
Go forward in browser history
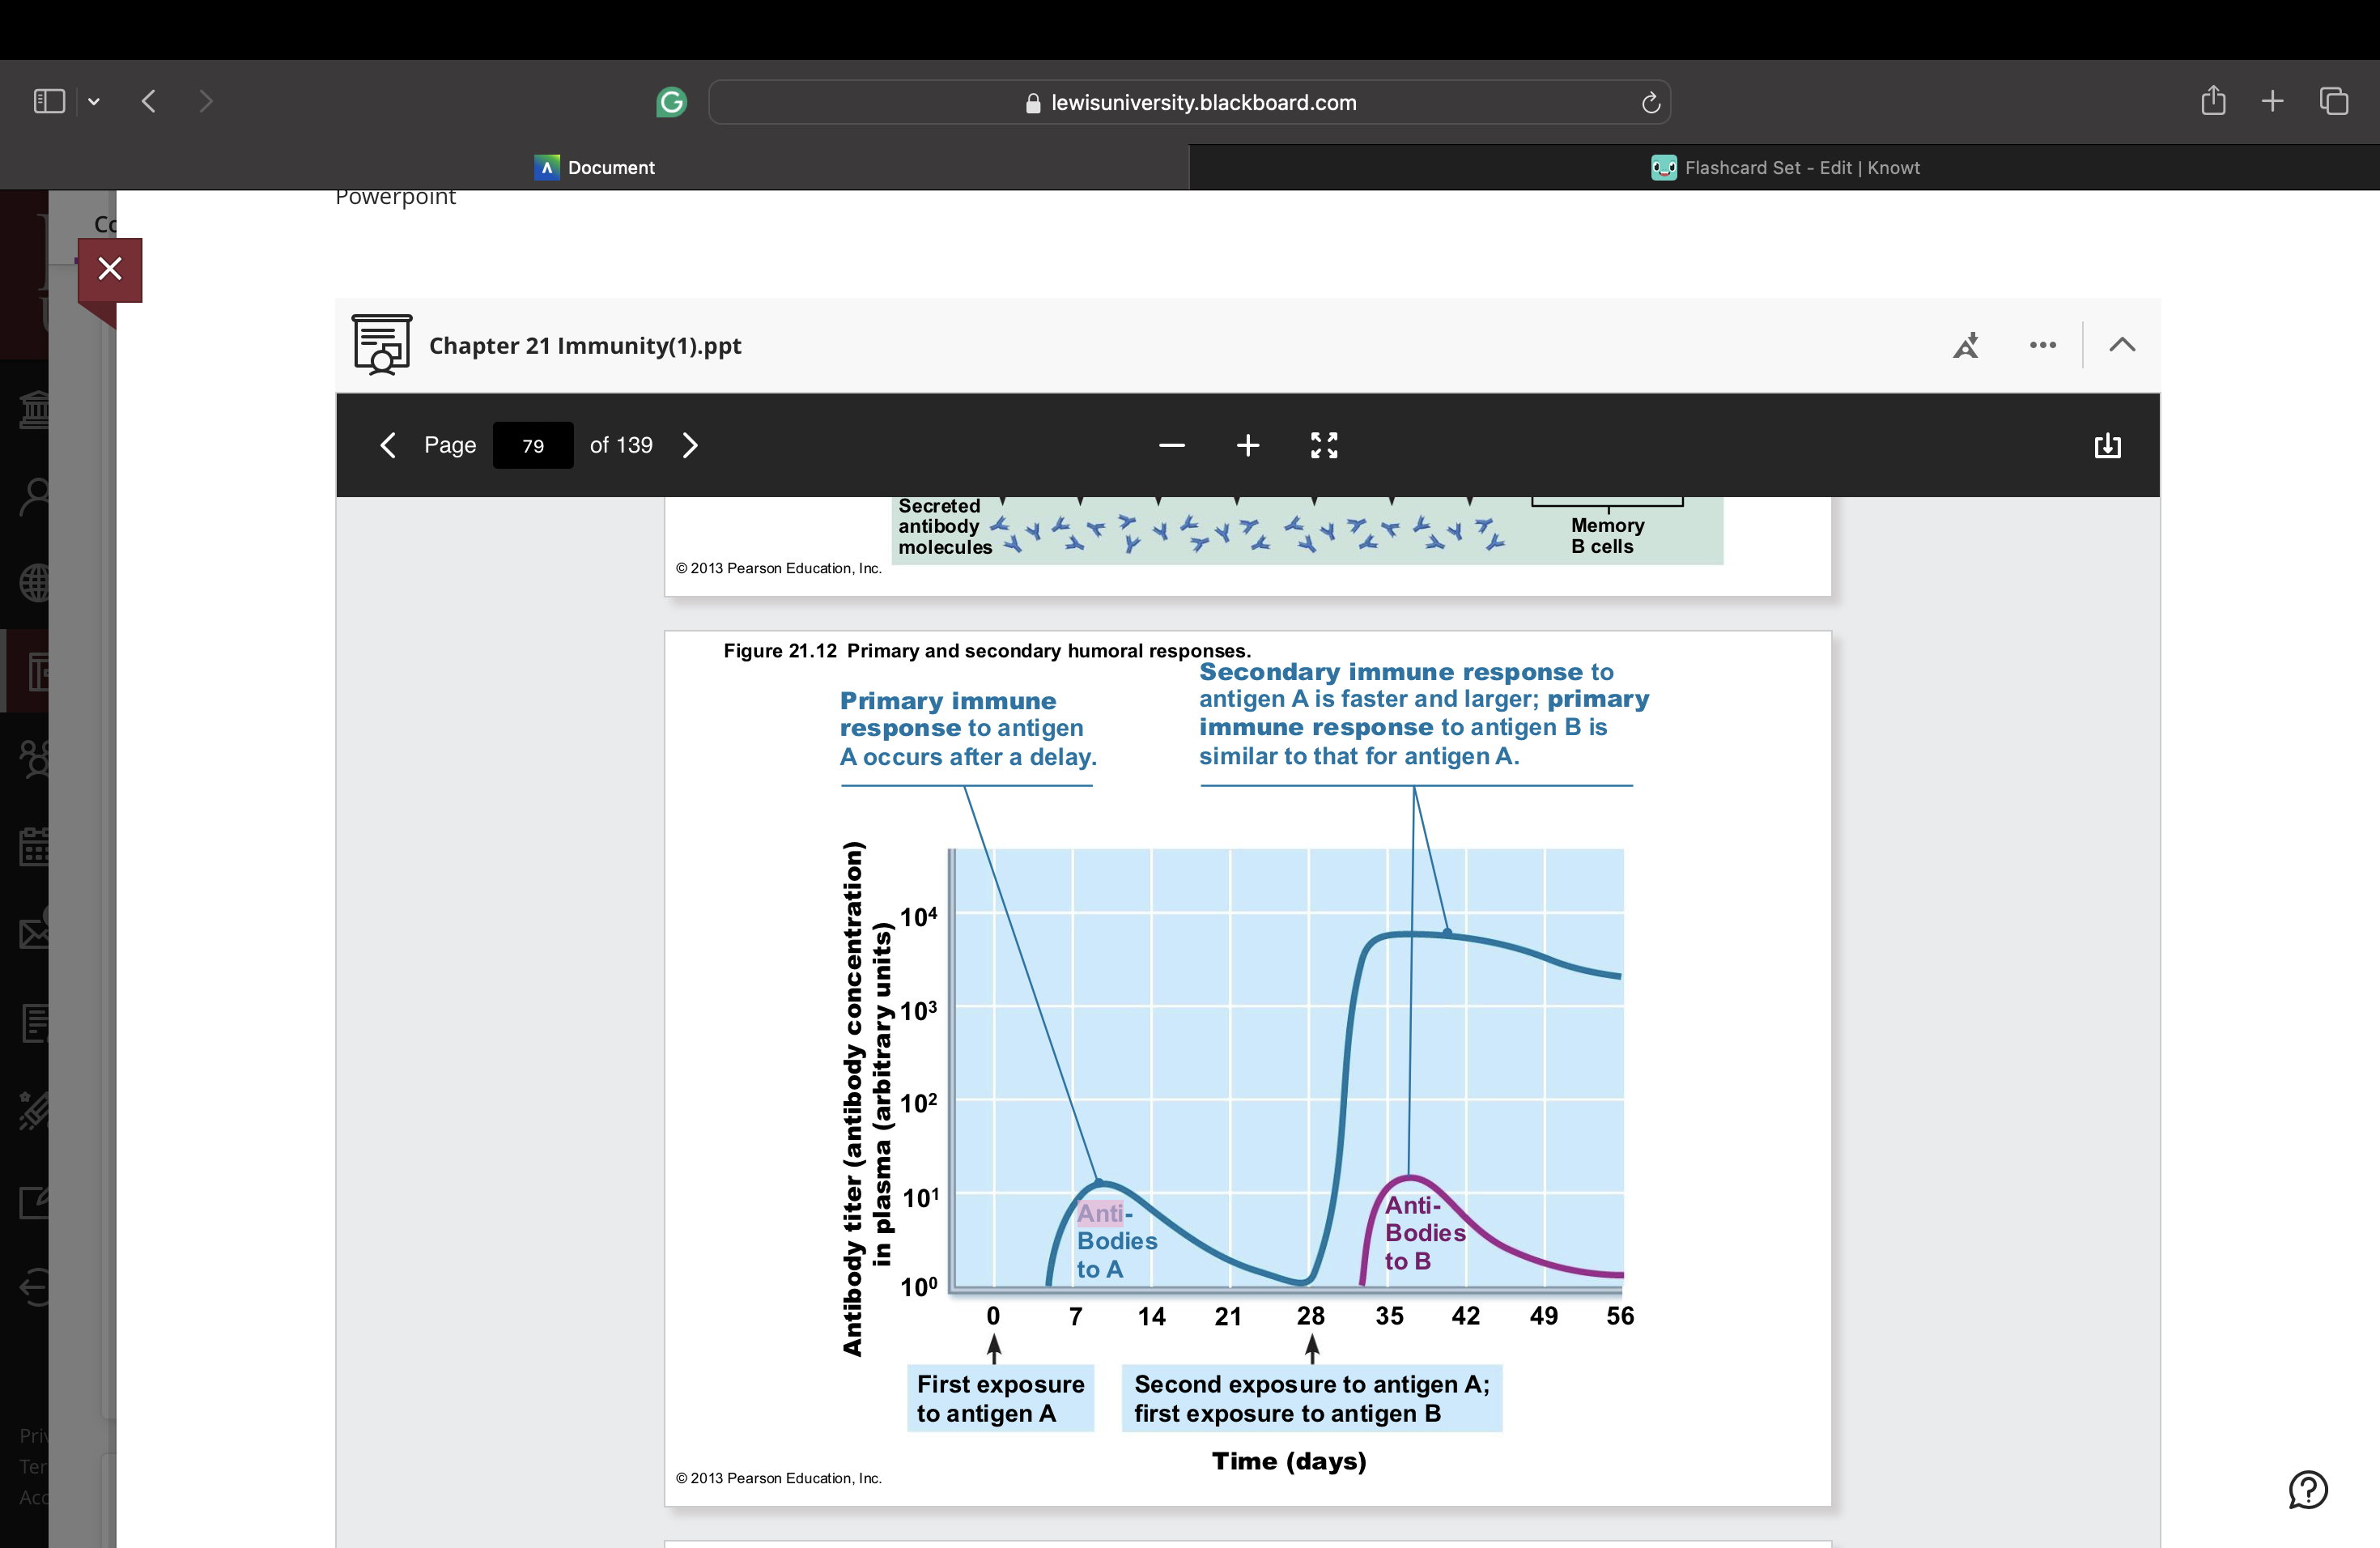(x=206, y=101)
